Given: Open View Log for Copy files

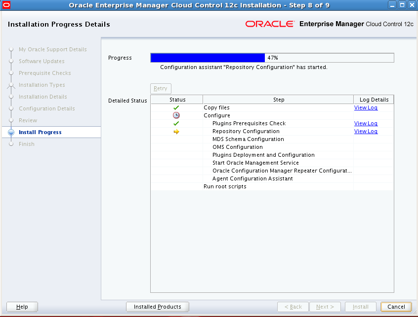Looking at the screenshot, I should pos(366,107).
